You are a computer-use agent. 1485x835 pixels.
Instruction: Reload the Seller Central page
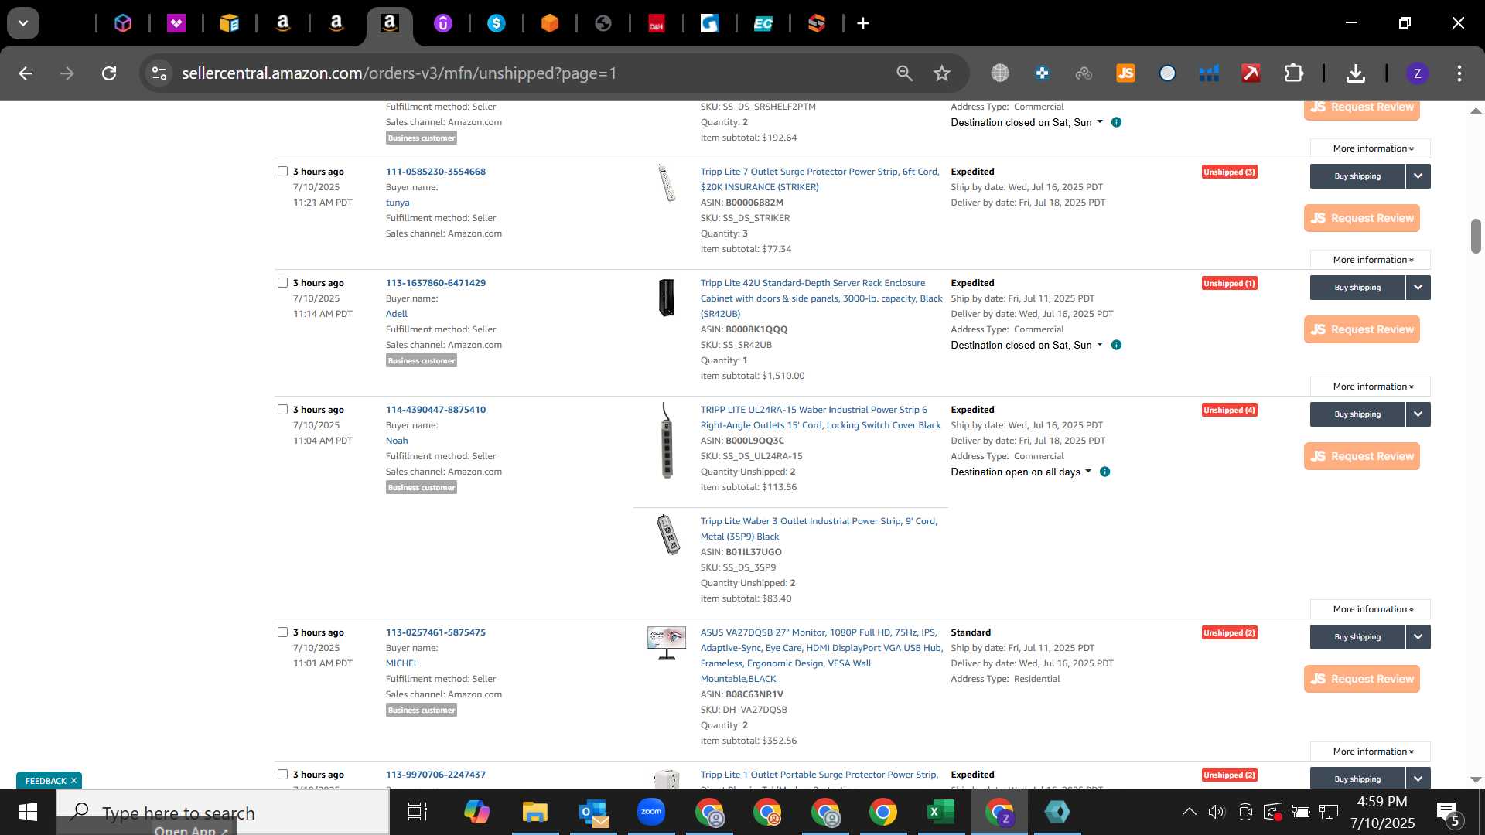coord(109,73)
